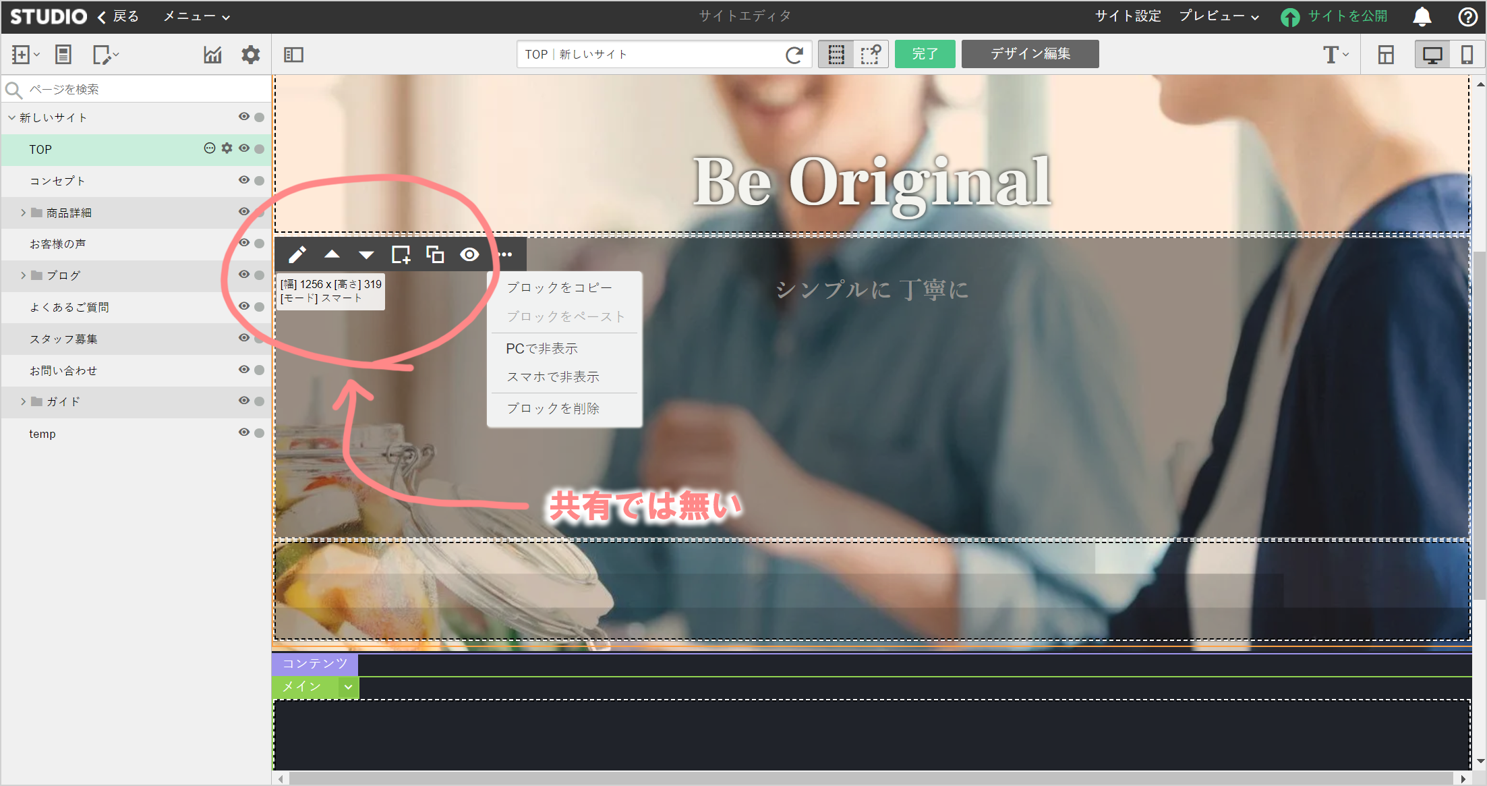Click the reload page icon
Screen dimensions: 1487x786
point(794,55)
